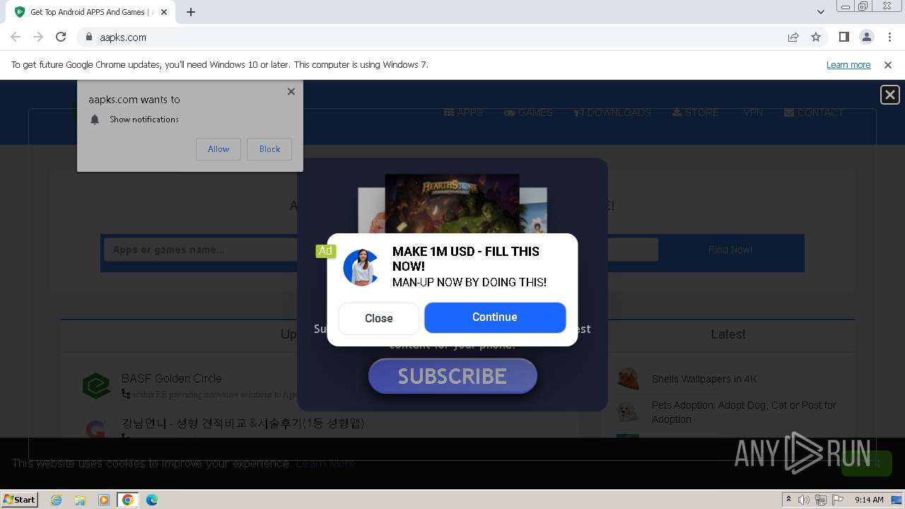Image resolution: width=905 pixels, height=509 pixels.
Task: Open Shells Wallpapers in 4K entry
Action: point(704,379)
